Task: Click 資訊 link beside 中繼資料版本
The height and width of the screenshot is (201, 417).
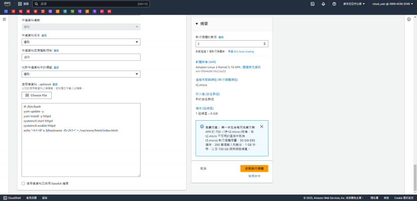Action: [x=44, y=35]
